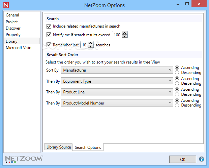Image resolution: width=209 pixels, height=168 pixels.
Task: Switch to the Library Source tab
Action: coord(59,147)
